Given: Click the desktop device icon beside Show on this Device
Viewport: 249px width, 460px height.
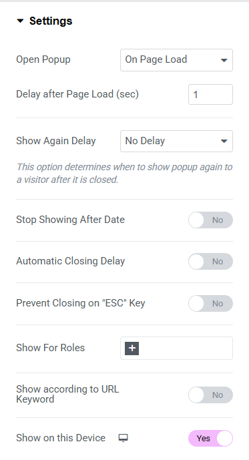Looking at the screenshot, I should click(123, 438).
